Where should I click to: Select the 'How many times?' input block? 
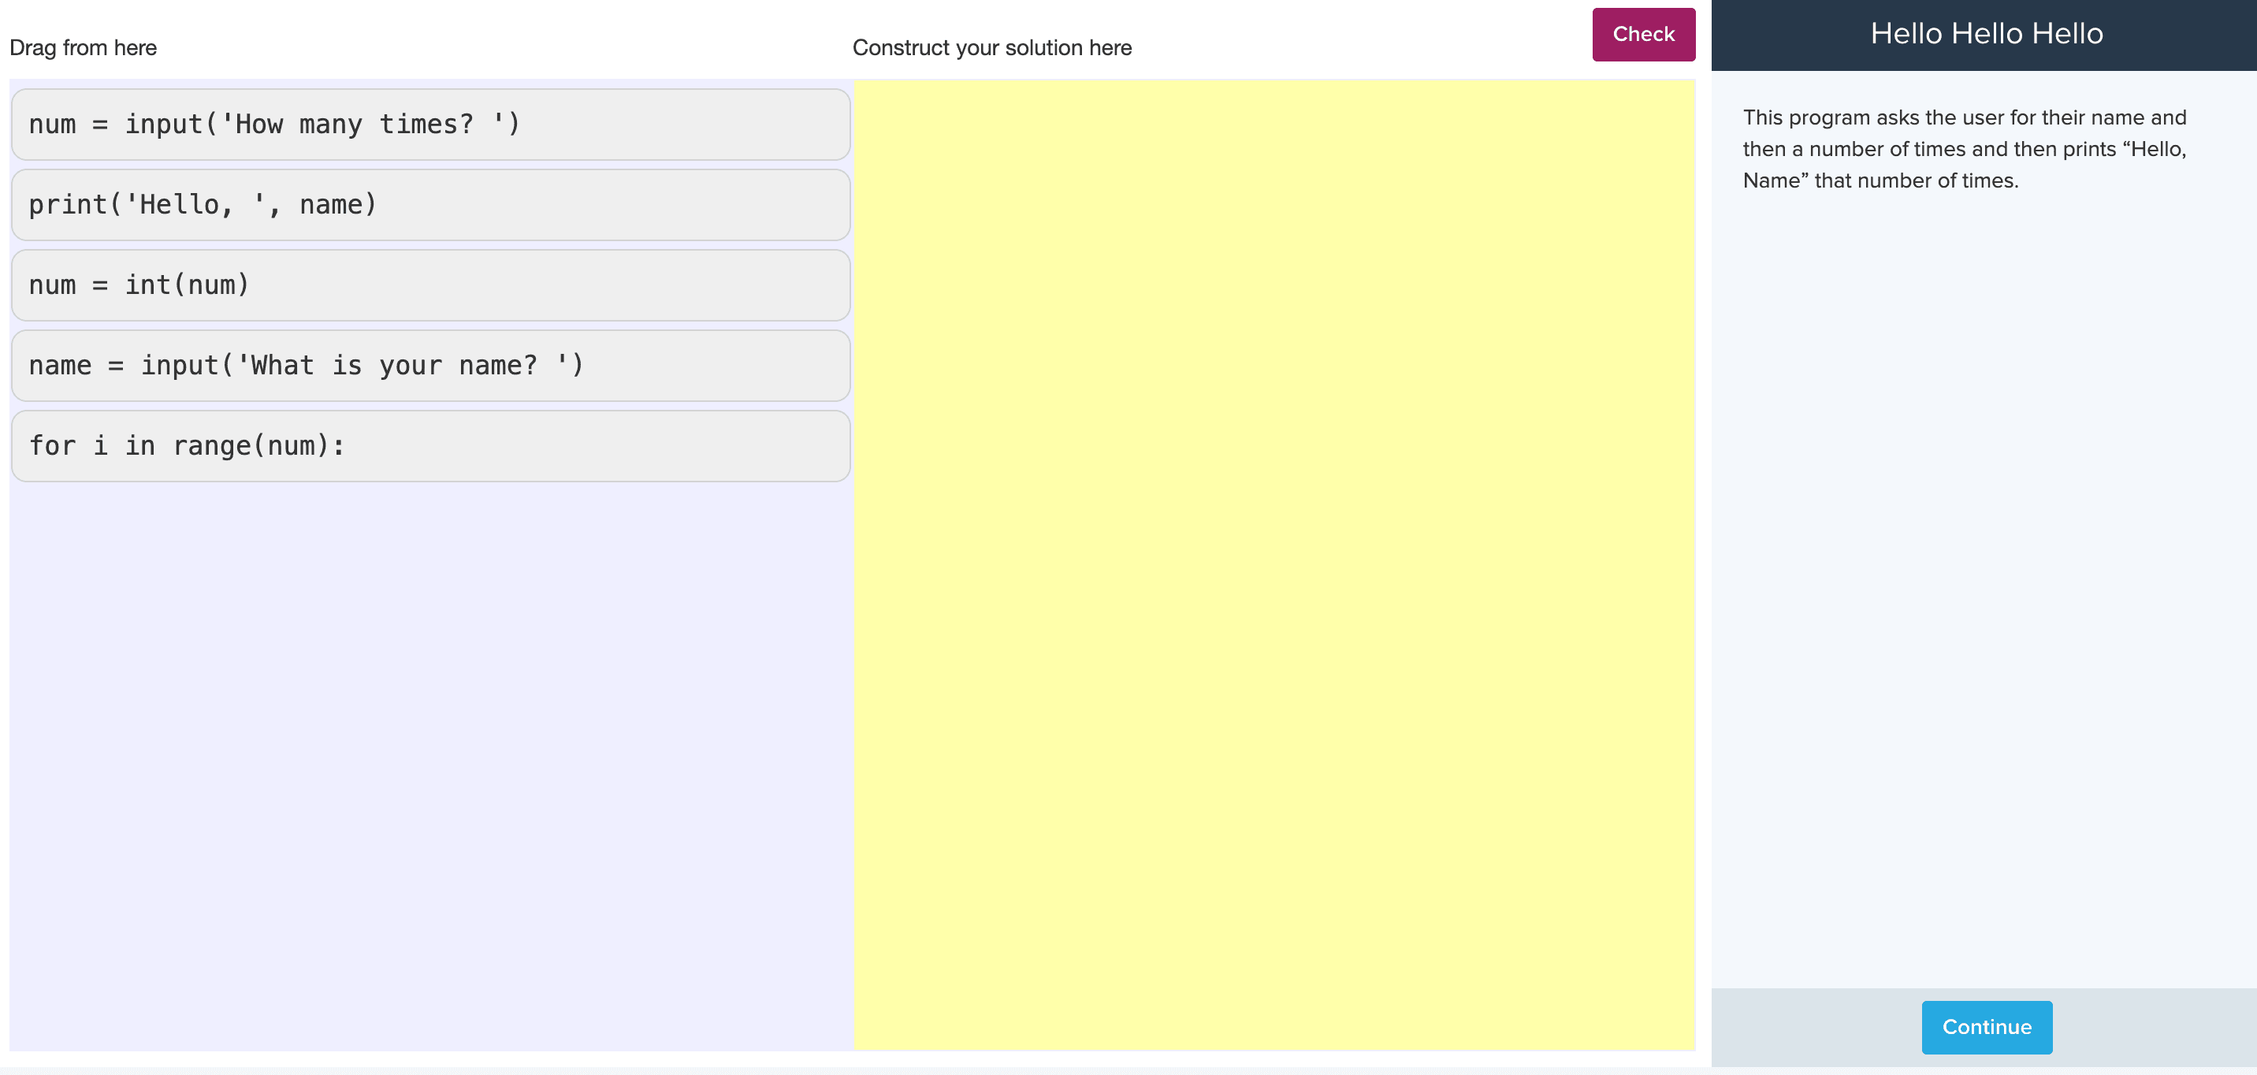click(430, 125)
